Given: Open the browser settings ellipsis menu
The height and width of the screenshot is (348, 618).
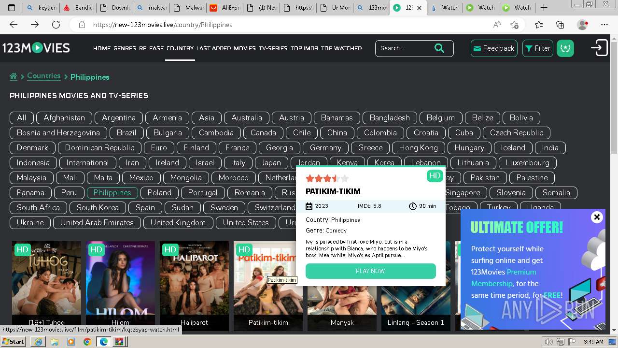Looking at the screenshot, I should point(604,25).
